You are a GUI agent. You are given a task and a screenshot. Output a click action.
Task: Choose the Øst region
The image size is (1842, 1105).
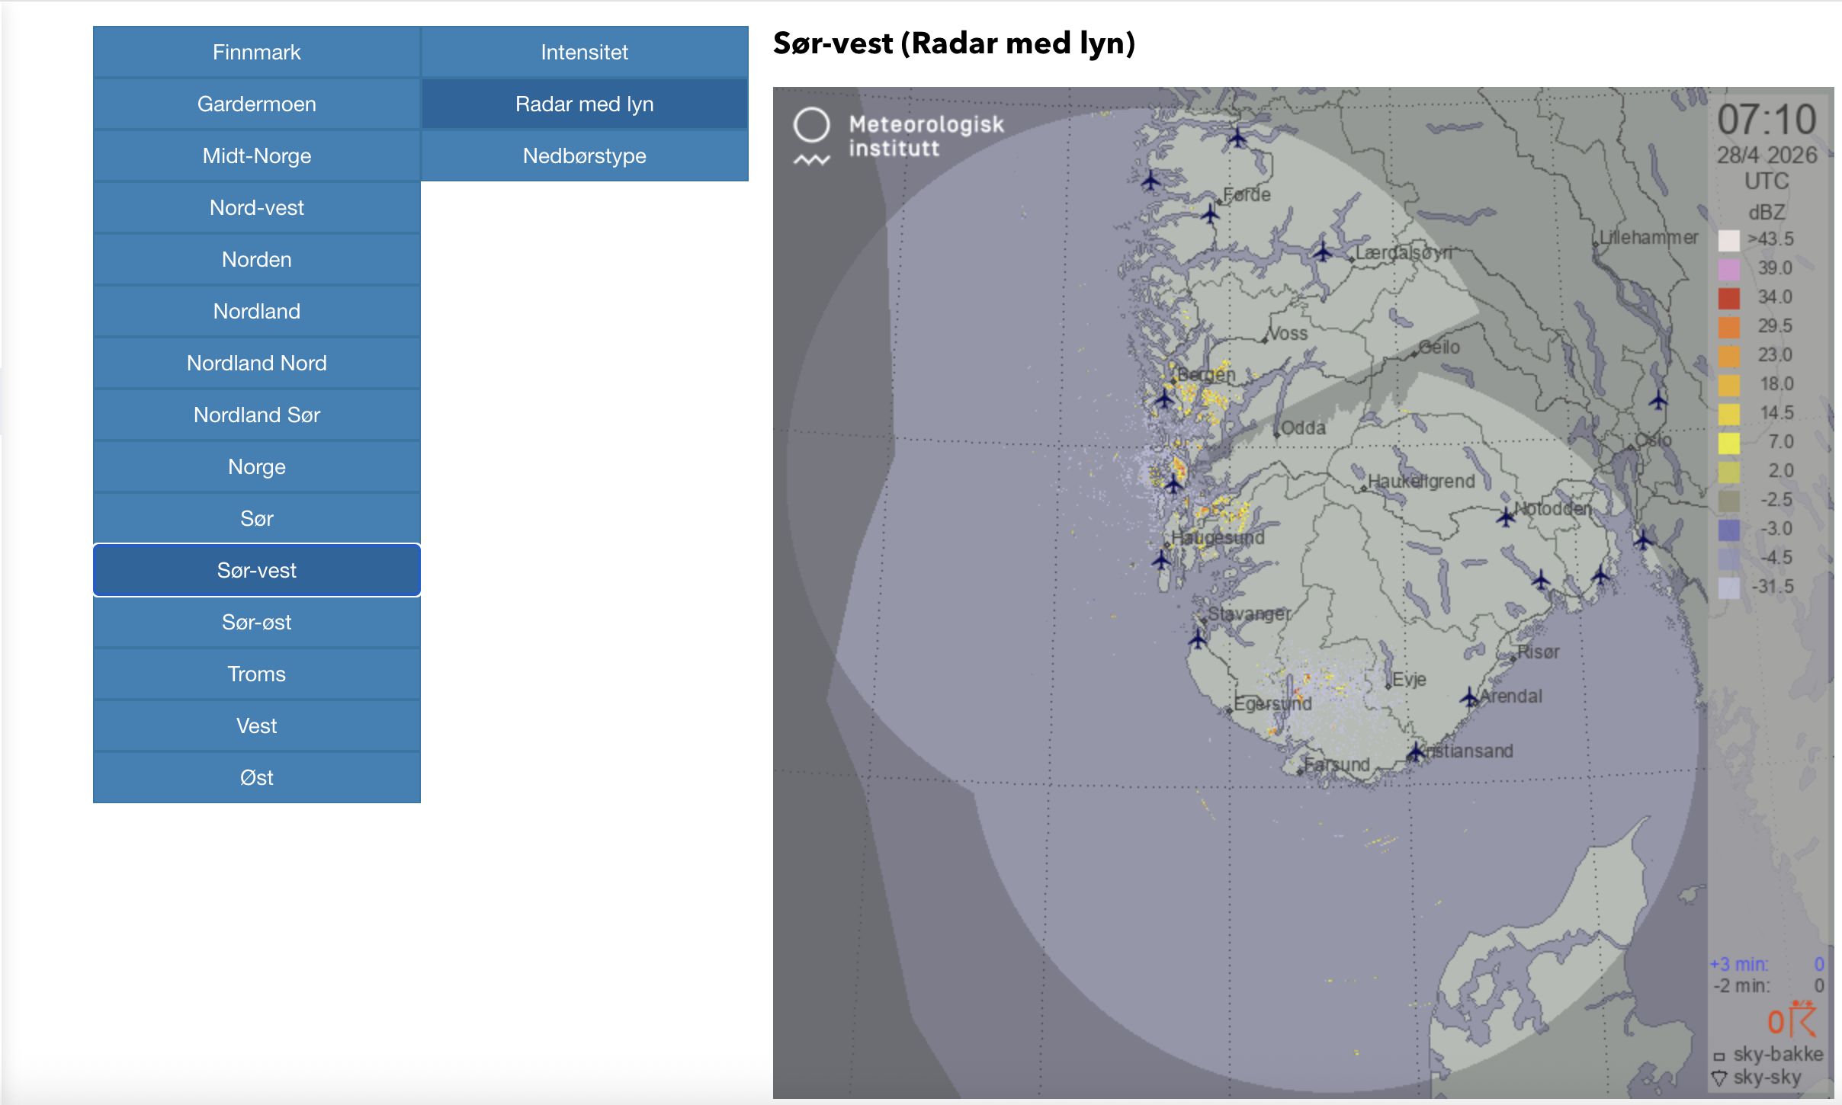pos(257,777)
